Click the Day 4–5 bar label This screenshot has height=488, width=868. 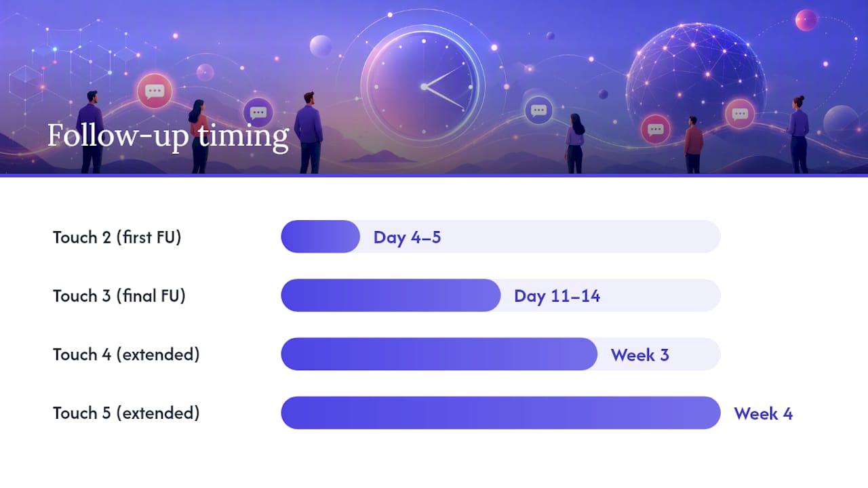407,237
